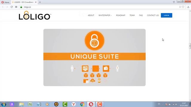The height and width of the screenshot is (107, 191).
Task: Open Yandex Browser from taskbar
Action: coord(74,104)
